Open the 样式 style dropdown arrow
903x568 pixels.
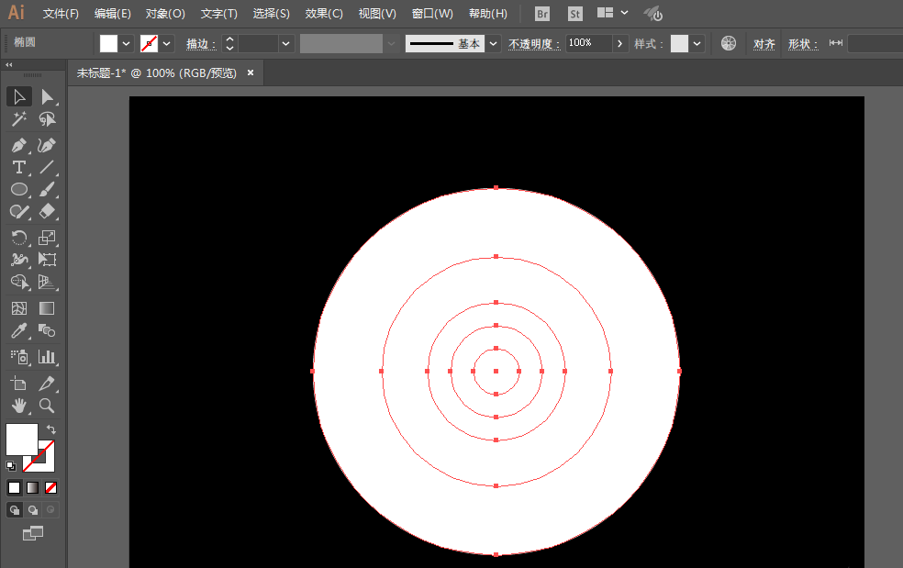(x=698, y=43)
